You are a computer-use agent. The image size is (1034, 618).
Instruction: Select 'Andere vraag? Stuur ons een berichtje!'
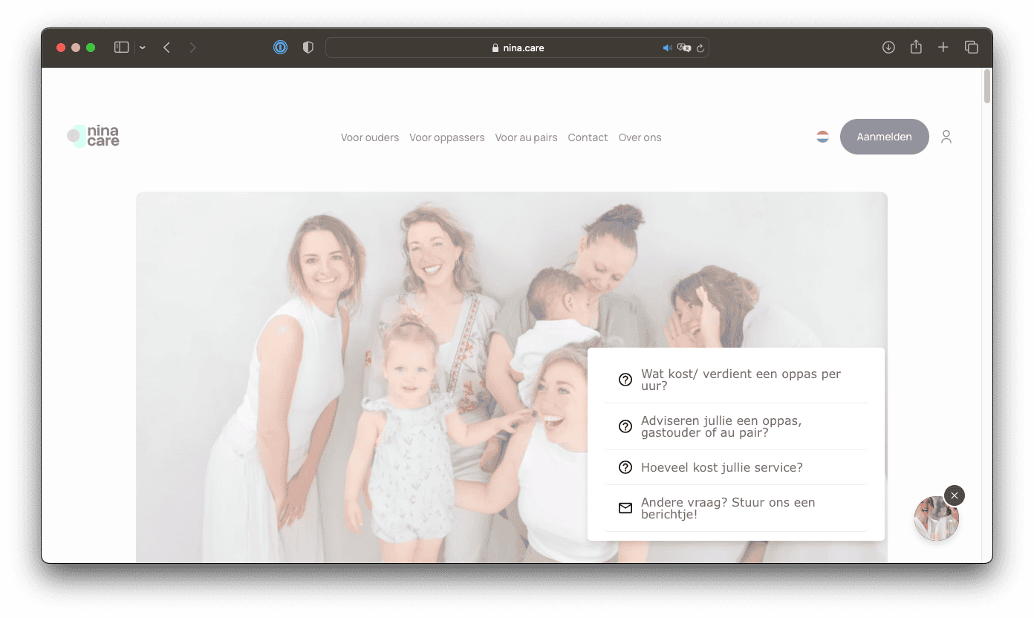coord(736,508)
